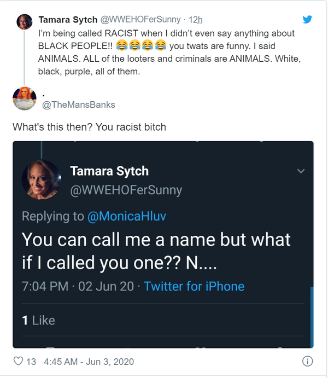Open the tweet info icon
This screenshot has width=328, height=378.
click(308, 361)
